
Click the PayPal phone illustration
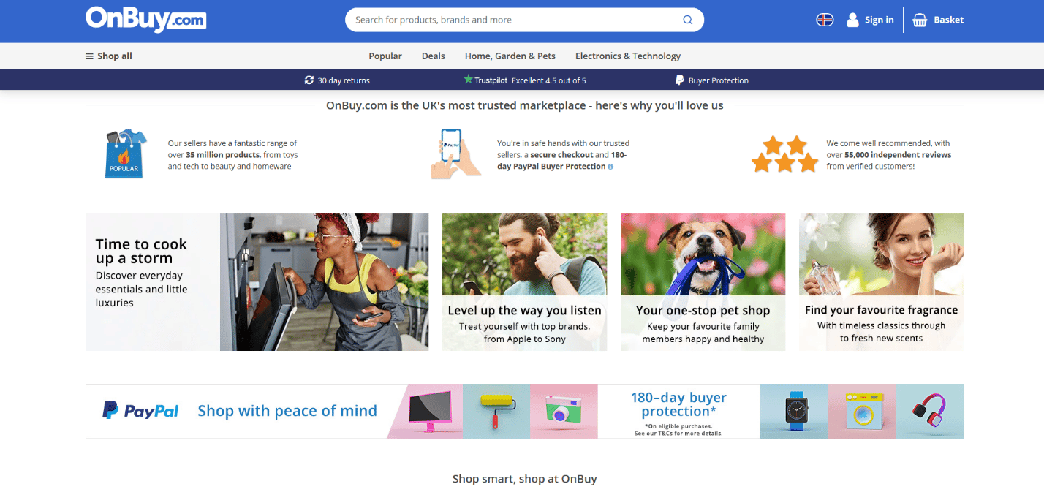pos(455,154)
